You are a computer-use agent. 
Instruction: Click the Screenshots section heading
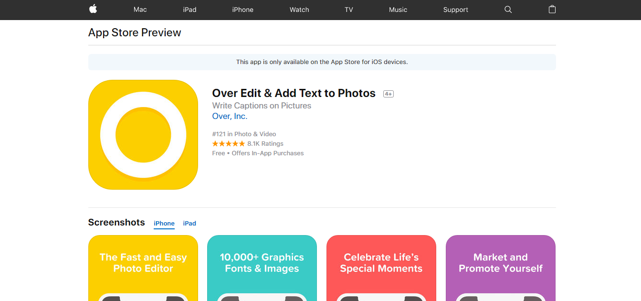116,222
